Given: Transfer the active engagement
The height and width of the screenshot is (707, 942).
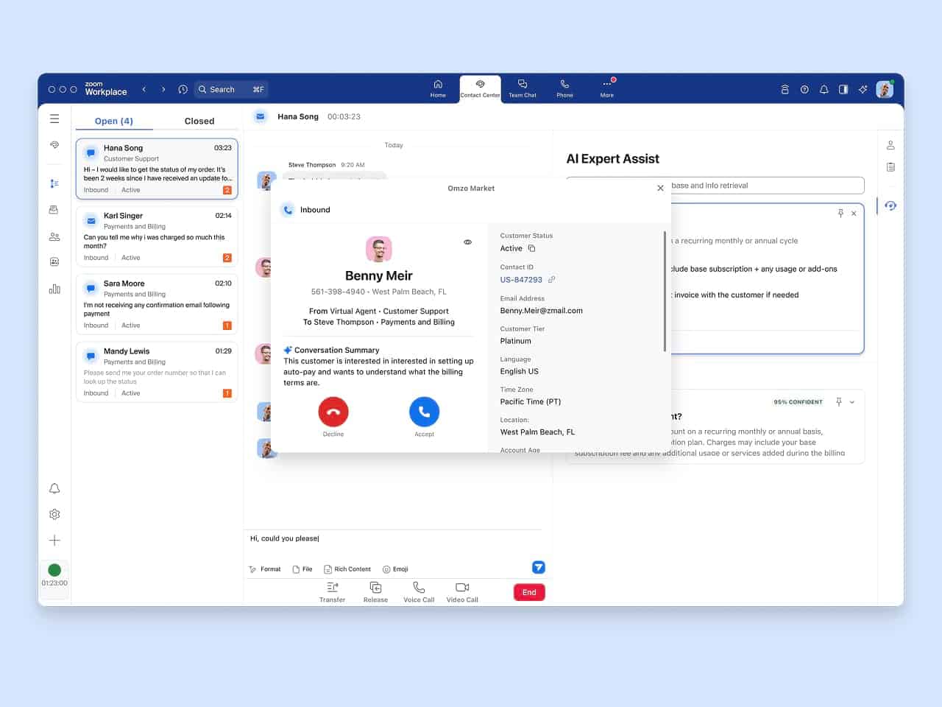Looking at the screenshot, I should (x=332, y=591).
